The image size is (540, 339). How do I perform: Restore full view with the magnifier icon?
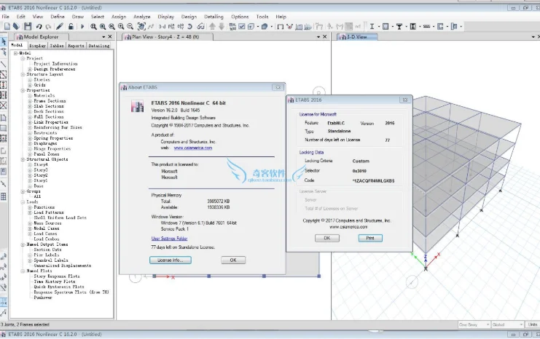103,26
